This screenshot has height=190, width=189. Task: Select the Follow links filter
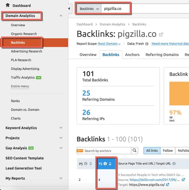coord(168,151)
